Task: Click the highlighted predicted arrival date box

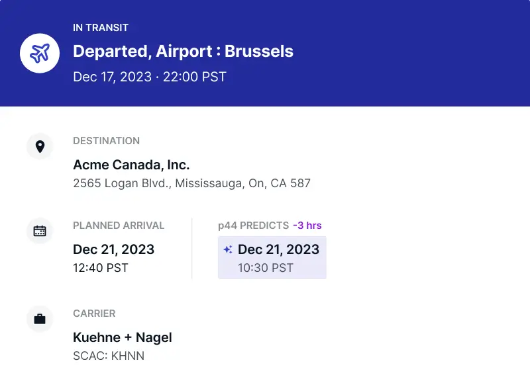Action: pyautogui.click(x=272, y=258)
